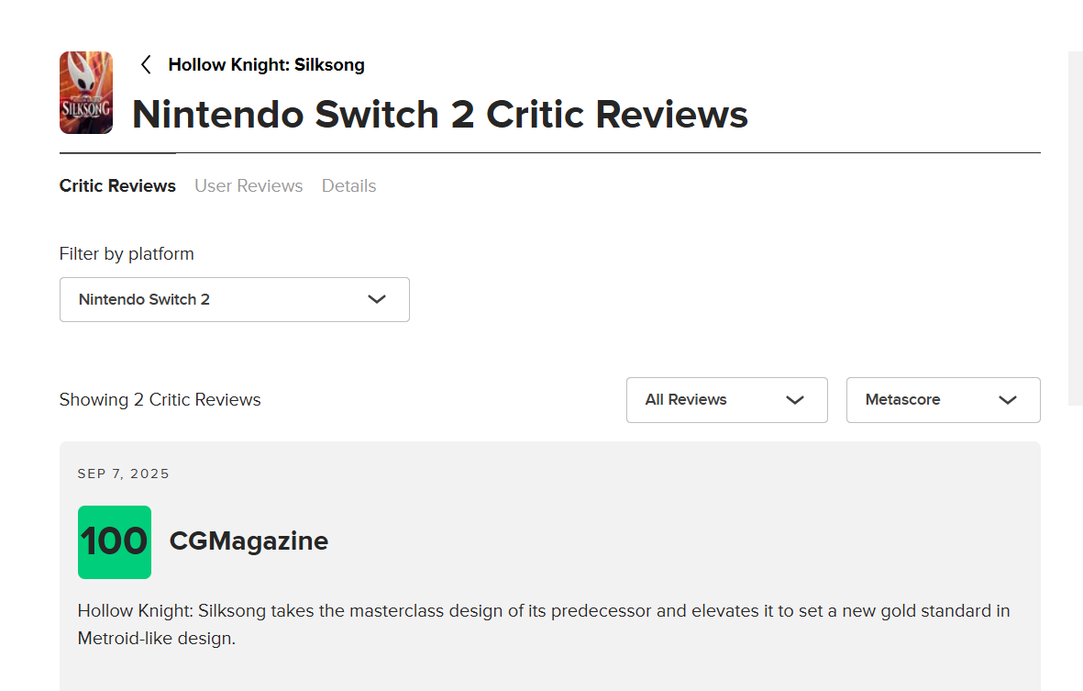Image resolution: width=1083 pixels, height=691 pixels.
Task: Select the Critic Reviews tab
Action: pyautogui.click(x=117, y=186)
